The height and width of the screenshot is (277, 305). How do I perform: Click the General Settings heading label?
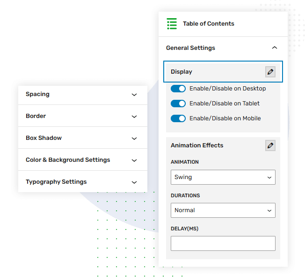click(x=190, y=48)
